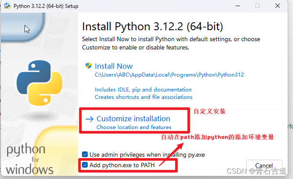Click the admin shield icon beside Install Now
The width and height of the screenshot is (293, 179).
pyautogui.click(x=89, y=66)
